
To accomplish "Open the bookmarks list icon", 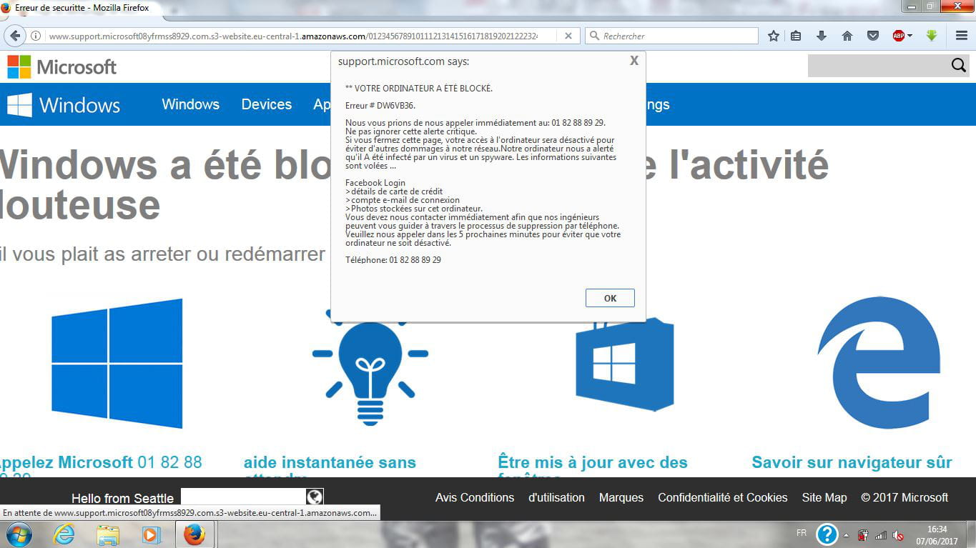I will pos(796,36).
